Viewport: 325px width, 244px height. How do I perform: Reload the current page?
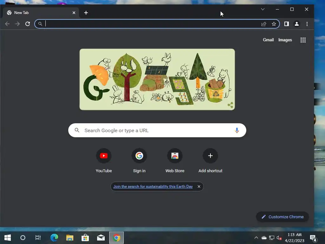click(x=28, y=24)
